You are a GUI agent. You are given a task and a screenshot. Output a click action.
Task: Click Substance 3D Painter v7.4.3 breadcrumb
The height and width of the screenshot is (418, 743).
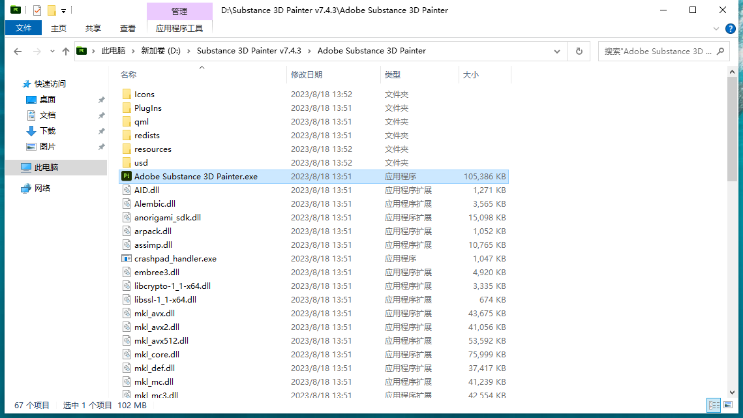coord(249,51)
